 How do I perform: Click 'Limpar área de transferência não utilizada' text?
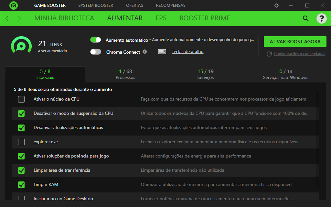182,170
